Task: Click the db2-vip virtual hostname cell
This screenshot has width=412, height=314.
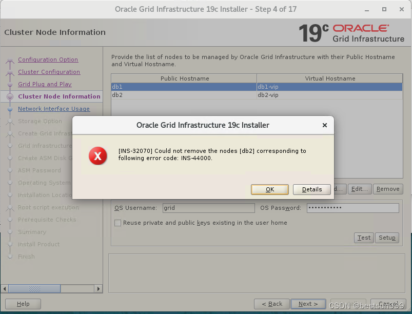Action: (330, 95)
